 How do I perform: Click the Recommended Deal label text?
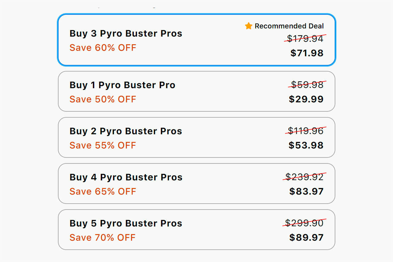pos(289,26)
